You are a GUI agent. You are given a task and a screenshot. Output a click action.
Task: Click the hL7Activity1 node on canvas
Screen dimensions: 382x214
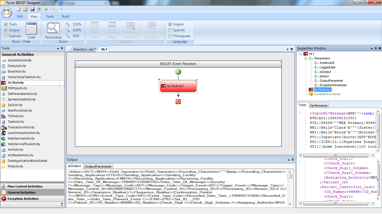(178, 86)
